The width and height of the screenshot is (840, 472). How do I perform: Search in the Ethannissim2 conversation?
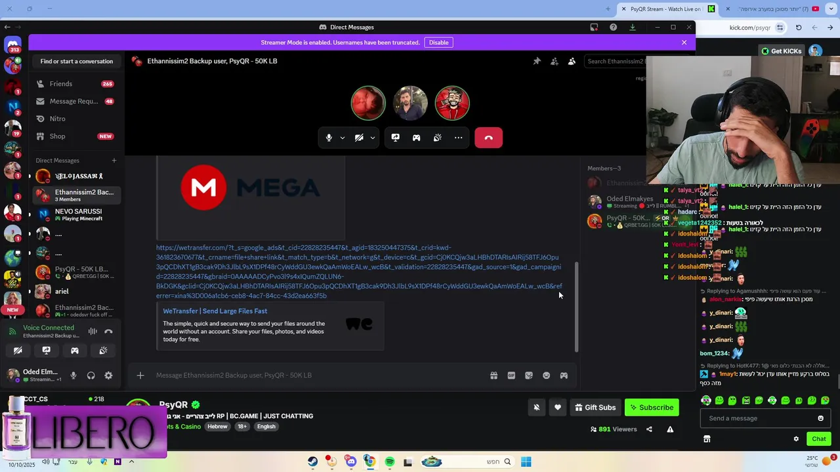[x=615, y=61]
